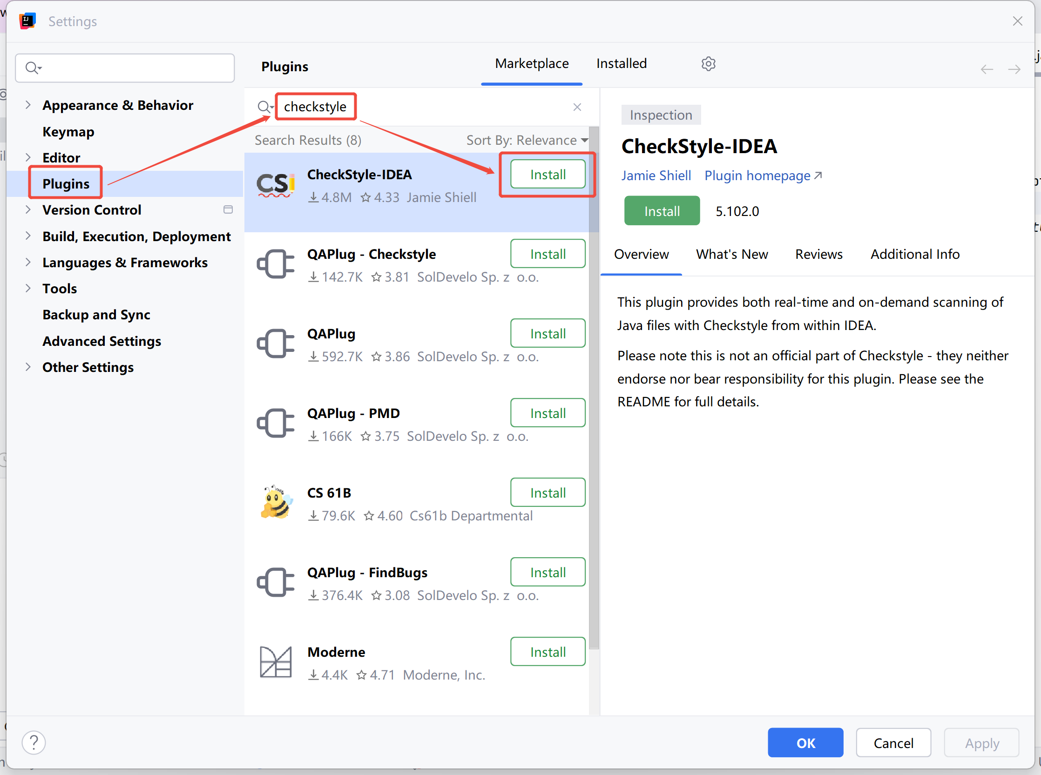
Task: Open plugin settings gear icon
Action: pyautogui.click(x=708, y=64)
